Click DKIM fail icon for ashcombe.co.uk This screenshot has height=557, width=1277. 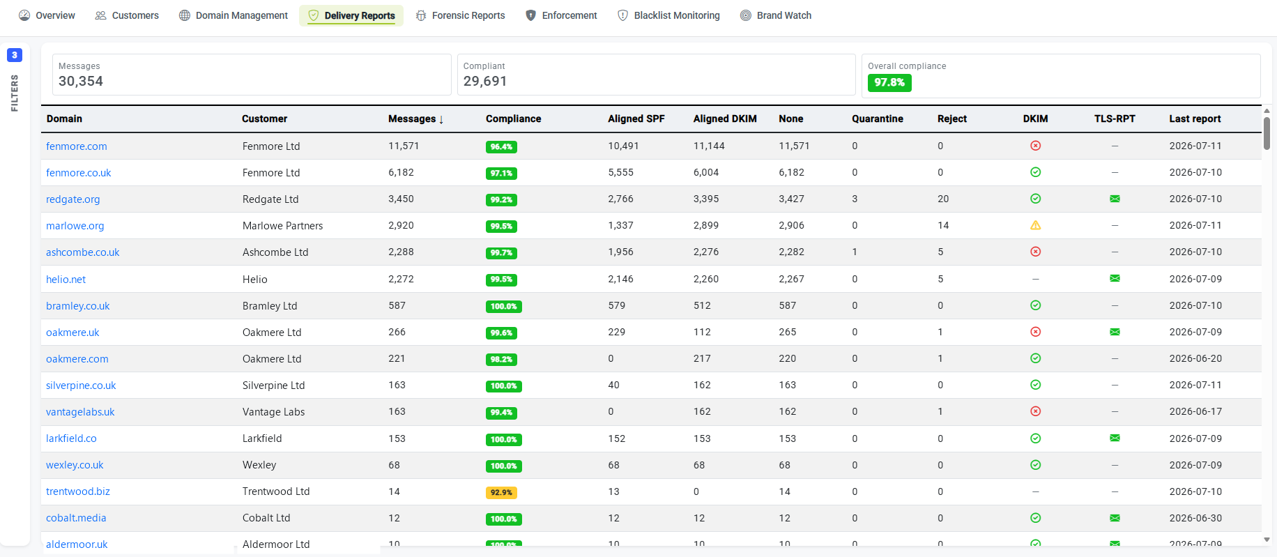[1035, 252]
